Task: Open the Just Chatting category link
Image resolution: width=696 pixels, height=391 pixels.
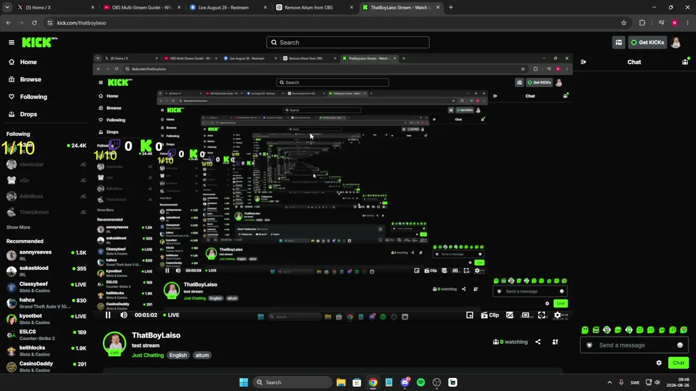Action: 147,355
